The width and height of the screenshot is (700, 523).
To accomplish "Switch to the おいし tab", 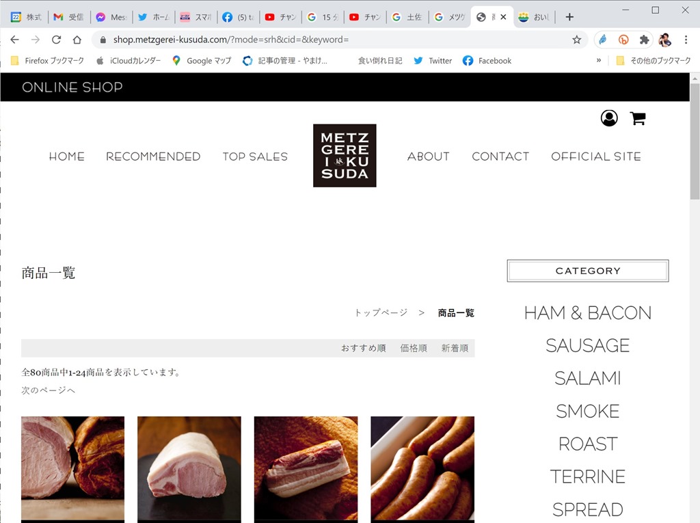I will pos(534,17).
